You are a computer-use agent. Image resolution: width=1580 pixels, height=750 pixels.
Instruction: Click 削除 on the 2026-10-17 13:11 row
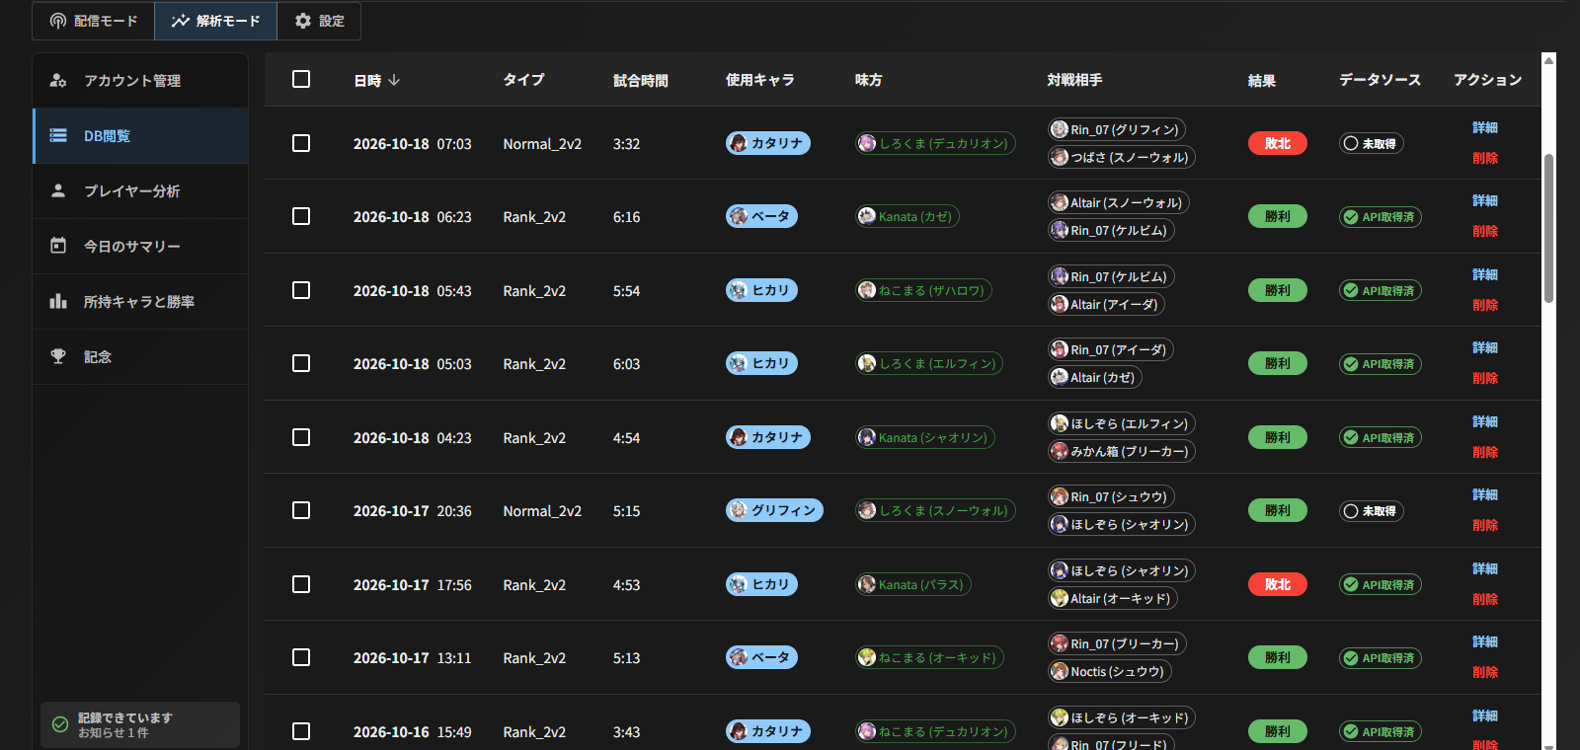click(x=1485, y=672)
